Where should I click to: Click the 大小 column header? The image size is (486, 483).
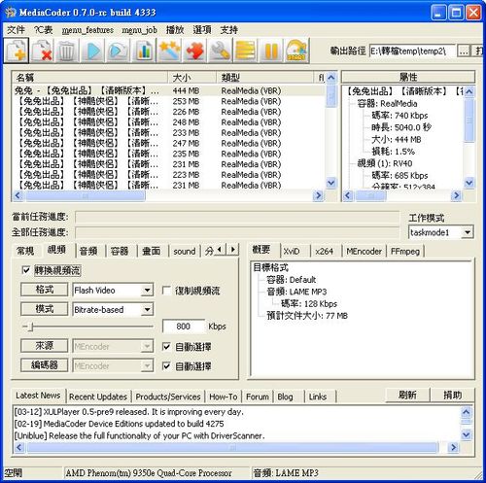[191, 78]
